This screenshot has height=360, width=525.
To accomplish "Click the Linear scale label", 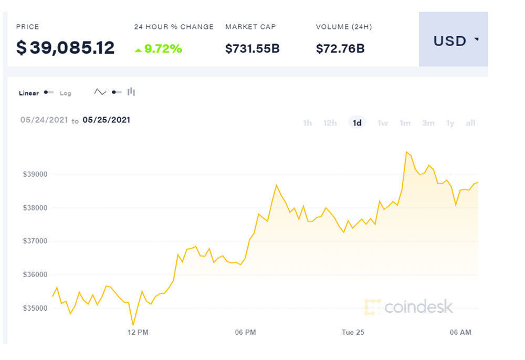I will (x=29, y=93).
